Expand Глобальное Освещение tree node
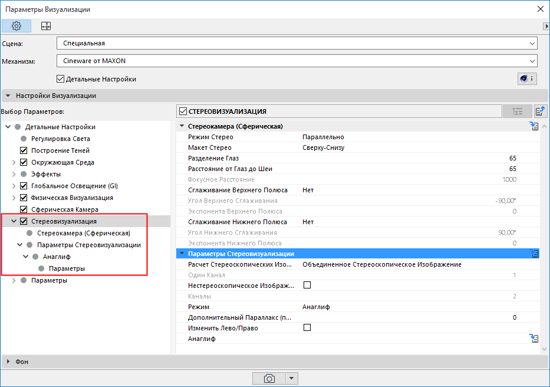Viewport: 550px width, 387px height. [x=14, y=186]
